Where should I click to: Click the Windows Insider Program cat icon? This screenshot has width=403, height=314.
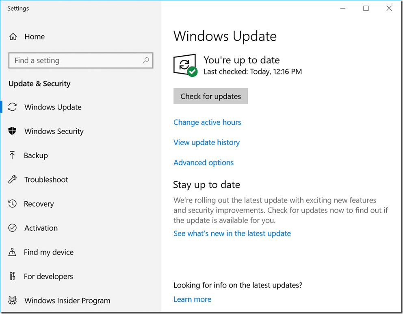pyautogui.click(x=12, y=300)
